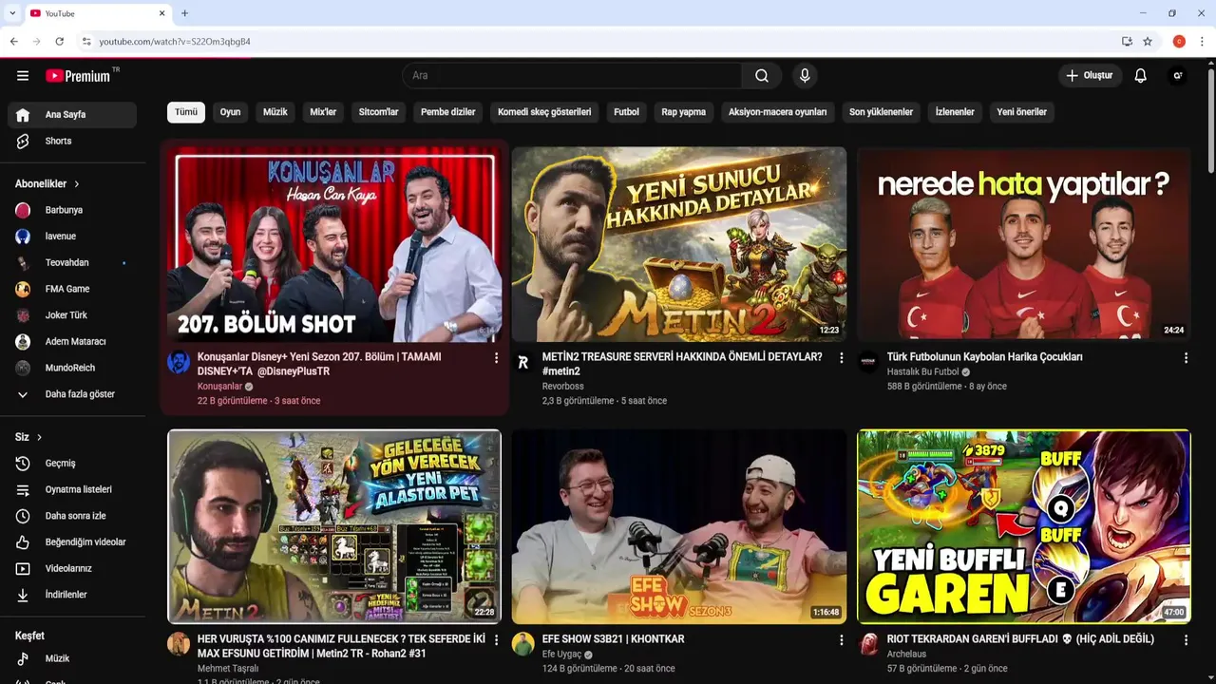The width and height of the screenshot is (1216, 684).
Task: Click the Ara search input field
Action: click(x=572, y=76)
